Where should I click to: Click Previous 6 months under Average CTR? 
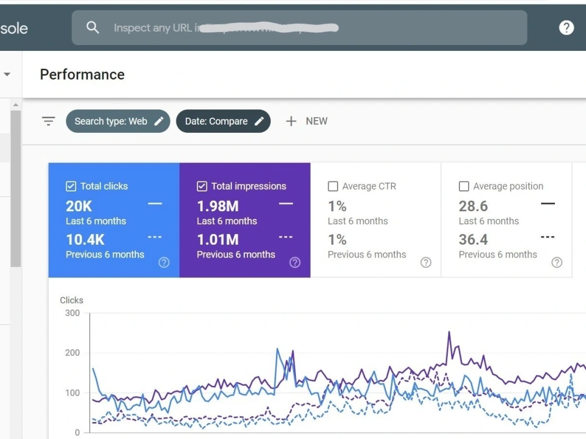pos(367,255)
